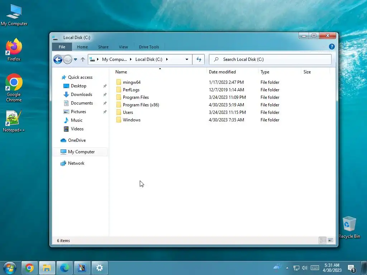Screen dimensions: 367x275
Task: Open Pictures in the navigation pane
Action: [78, 112]
